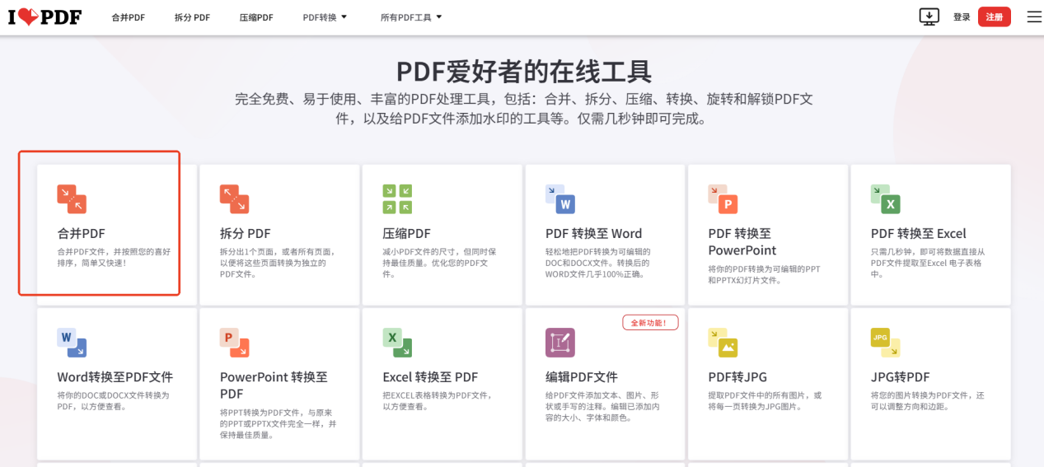Image resolution: width=1044 pixels, height=467 pixels.
Task: Select the PDF 转换至 Excel card title
Action: pos(918,233)
